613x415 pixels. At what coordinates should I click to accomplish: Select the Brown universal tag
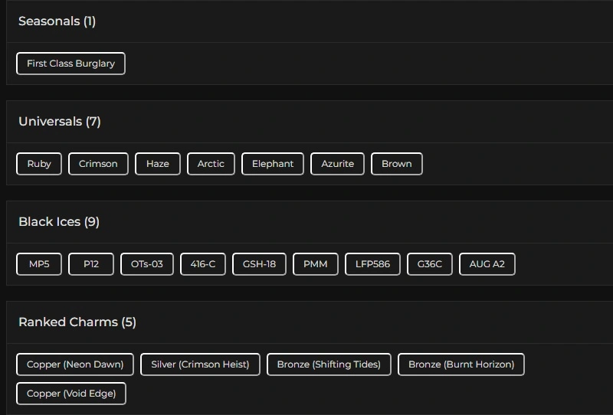point(396,164)
